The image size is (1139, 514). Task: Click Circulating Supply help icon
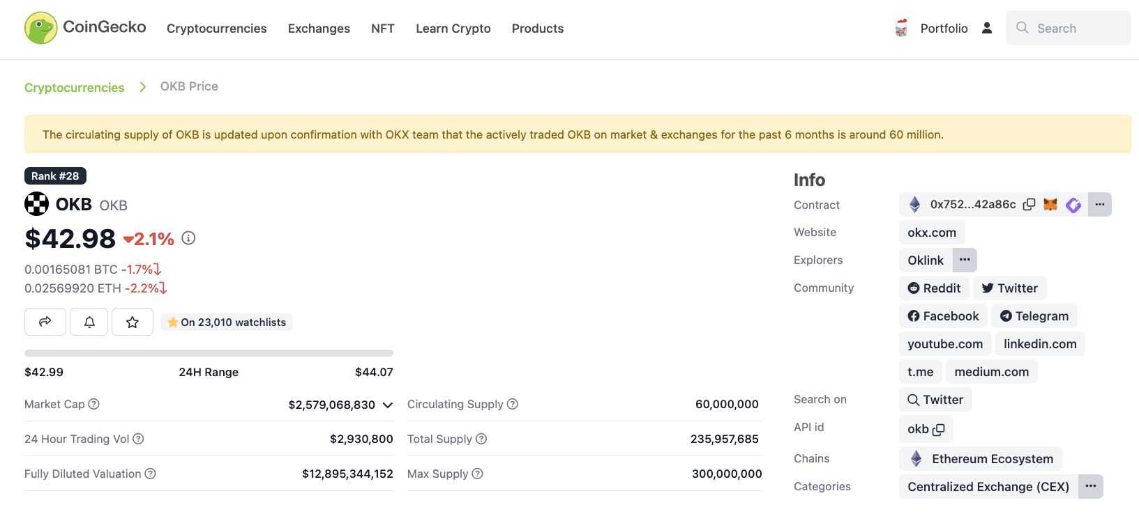512,404
